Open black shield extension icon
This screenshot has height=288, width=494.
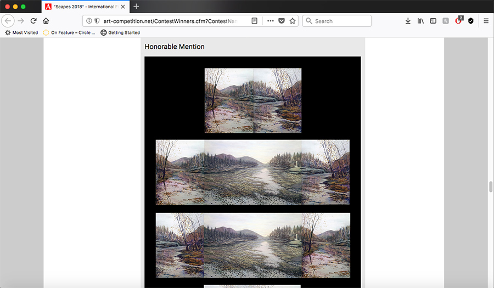(471, 21)
